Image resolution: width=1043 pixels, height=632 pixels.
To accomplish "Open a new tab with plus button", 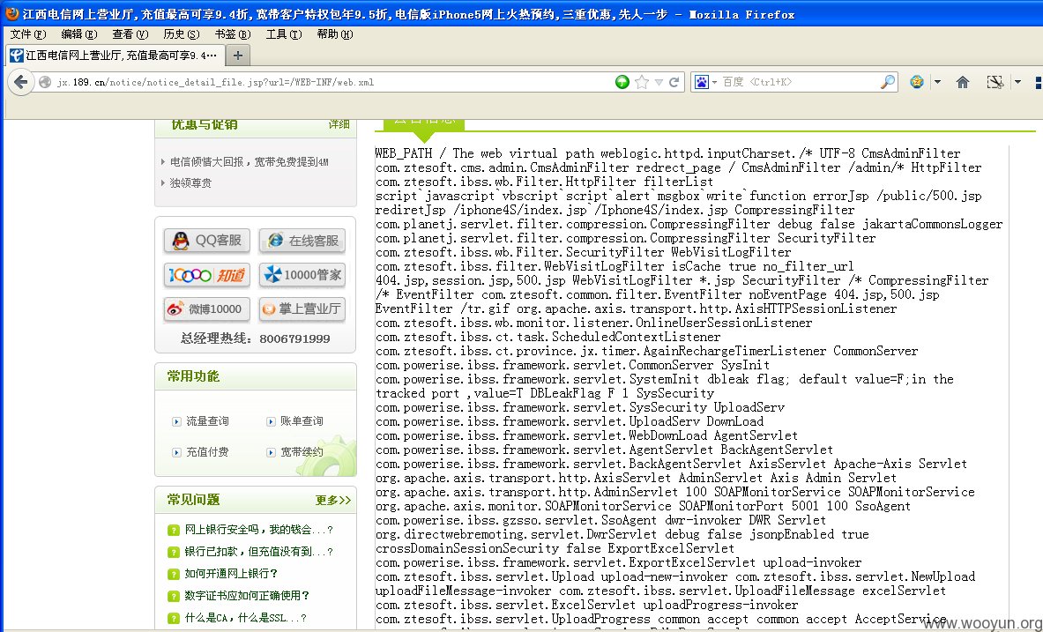I will (x=237, y=56).
